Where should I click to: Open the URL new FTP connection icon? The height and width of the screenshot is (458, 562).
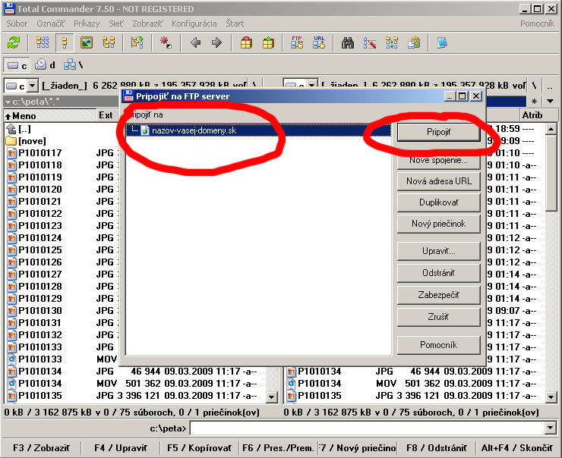tap(319, 43)
